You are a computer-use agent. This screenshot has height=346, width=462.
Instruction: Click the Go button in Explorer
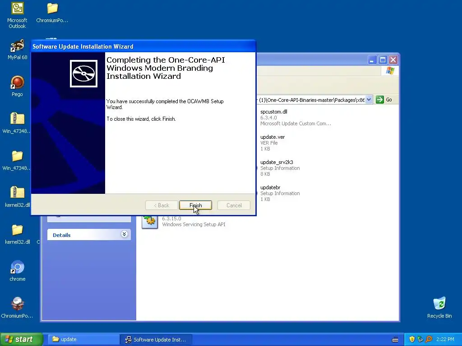[384, 100]
